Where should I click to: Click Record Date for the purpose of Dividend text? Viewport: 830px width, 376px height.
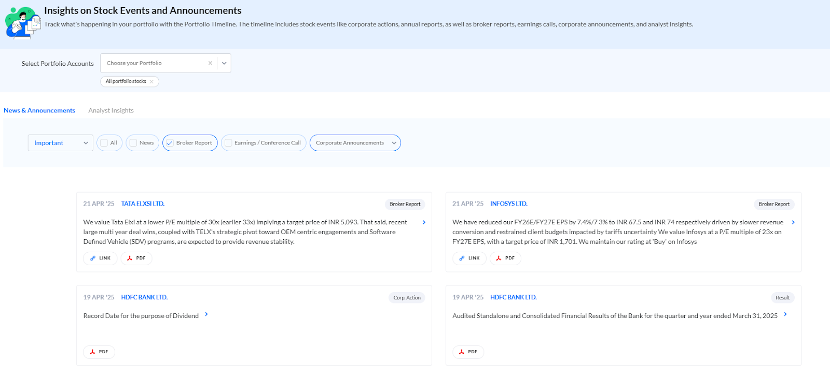pyautogui.click(x=141, y=316)
